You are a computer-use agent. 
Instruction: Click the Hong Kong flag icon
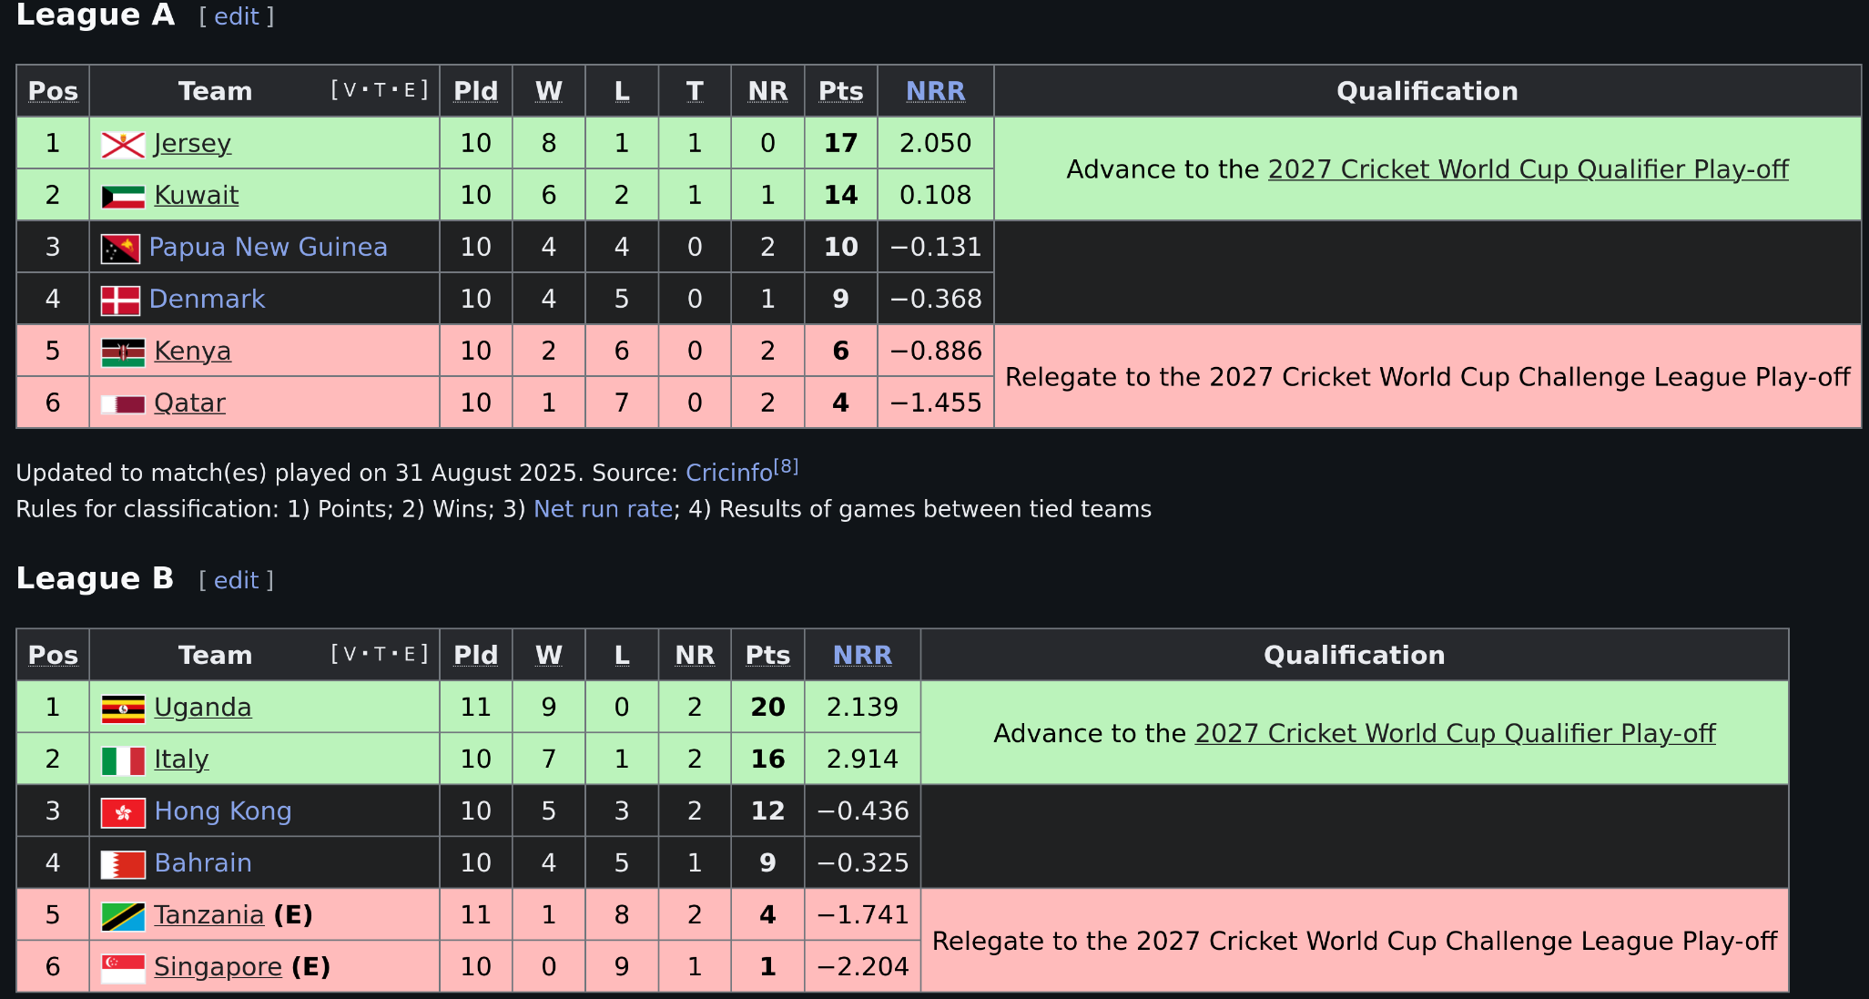[123, 812]
